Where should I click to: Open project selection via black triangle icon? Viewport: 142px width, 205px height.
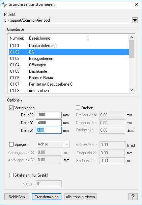tap(135, 20)
